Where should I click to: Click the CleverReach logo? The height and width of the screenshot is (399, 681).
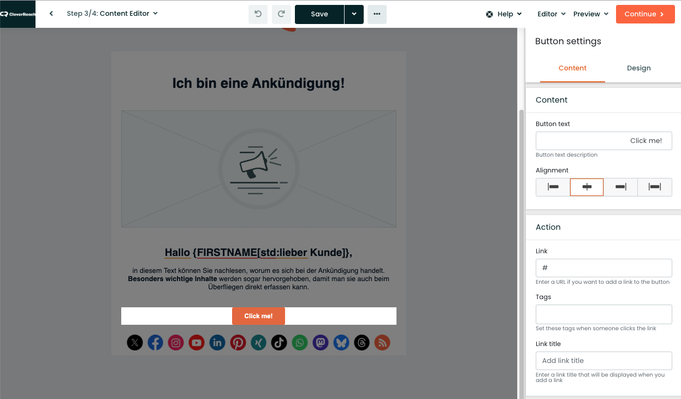17,14
